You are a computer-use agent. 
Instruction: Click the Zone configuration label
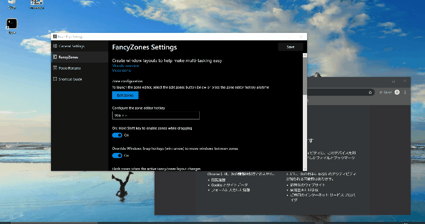pyautogui.click(x=127, y=81)
